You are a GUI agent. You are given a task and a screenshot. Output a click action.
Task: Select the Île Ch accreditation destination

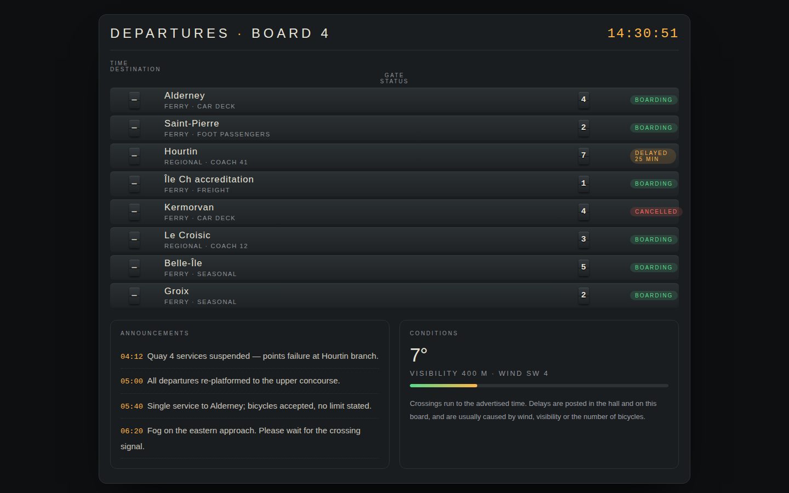pyautogui.click(x=209, y=179)
